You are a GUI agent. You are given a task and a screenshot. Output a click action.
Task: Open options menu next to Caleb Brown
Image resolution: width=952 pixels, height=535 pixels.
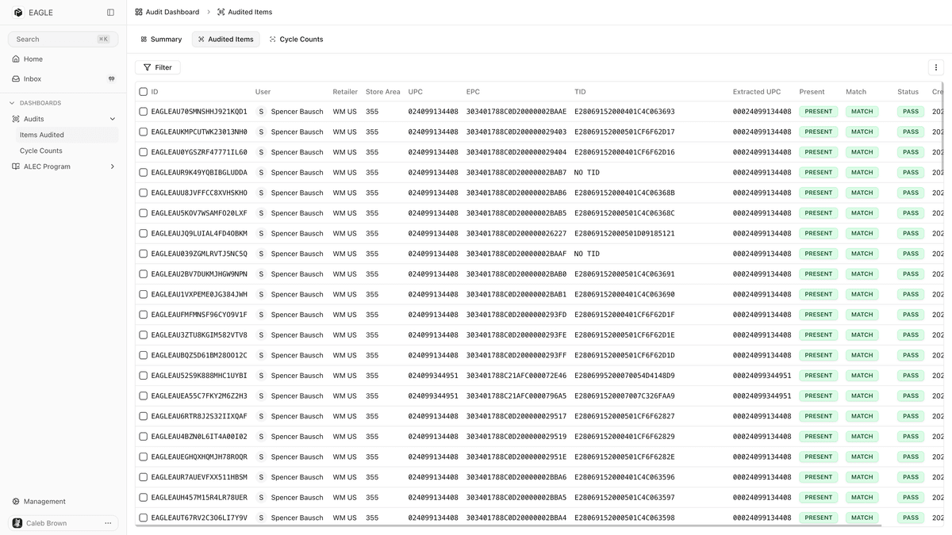tap(108, 522)
